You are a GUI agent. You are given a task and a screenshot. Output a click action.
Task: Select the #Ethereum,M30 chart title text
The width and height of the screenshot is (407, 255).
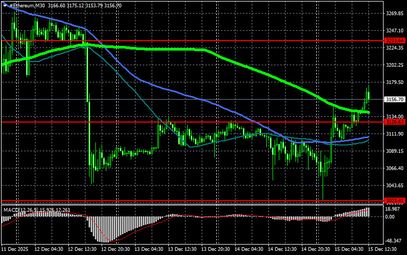27,5
